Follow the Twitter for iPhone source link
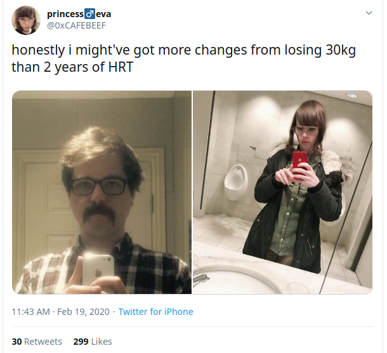 [x=155, y=312]
